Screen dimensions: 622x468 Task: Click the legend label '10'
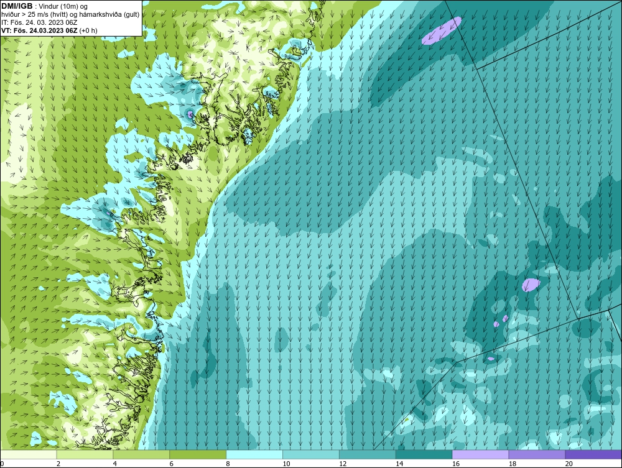pyautogui.click(x=286, y=464)
